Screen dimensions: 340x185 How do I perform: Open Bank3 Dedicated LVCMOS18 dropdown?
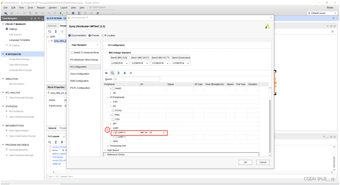click(181, 63)
